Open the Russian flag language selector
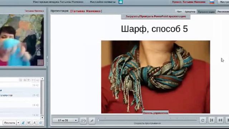 point(212,2)
